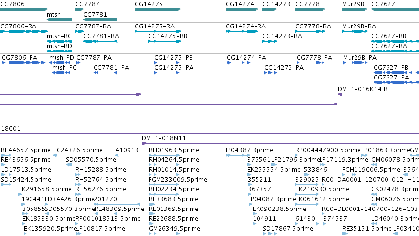Select protein mtsh-PD
Viewport: 419px width, 236px height.
pyautogui.click(x=62, y=58)
